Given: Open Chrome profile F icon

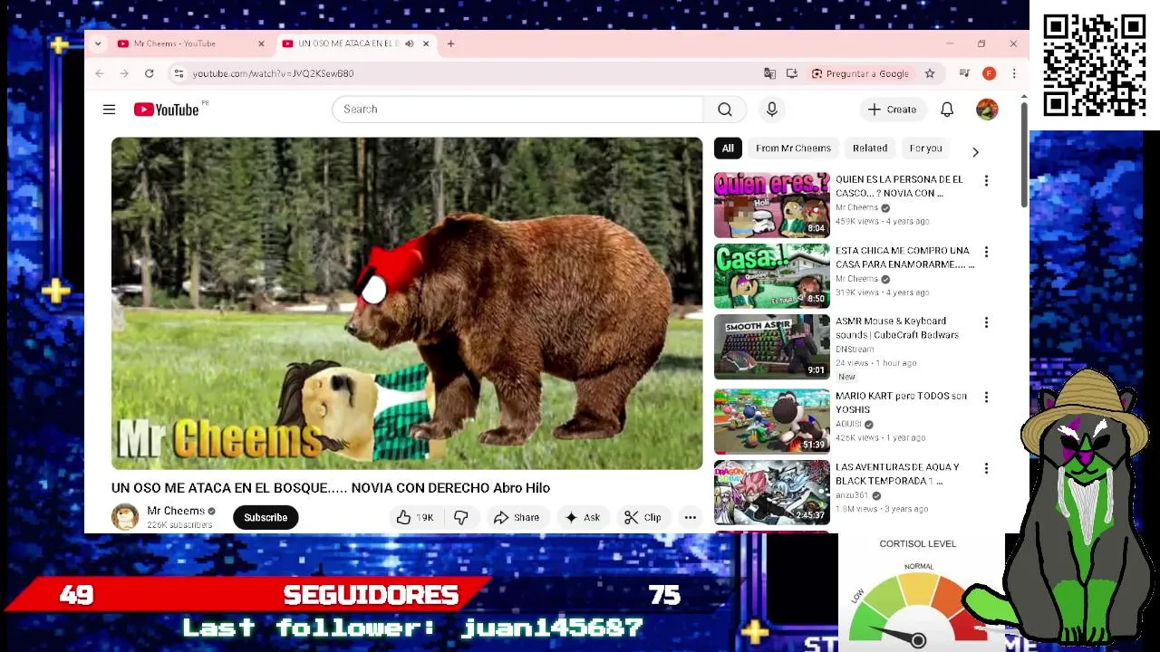Looking at the screenshot, I should pos(990,73).
